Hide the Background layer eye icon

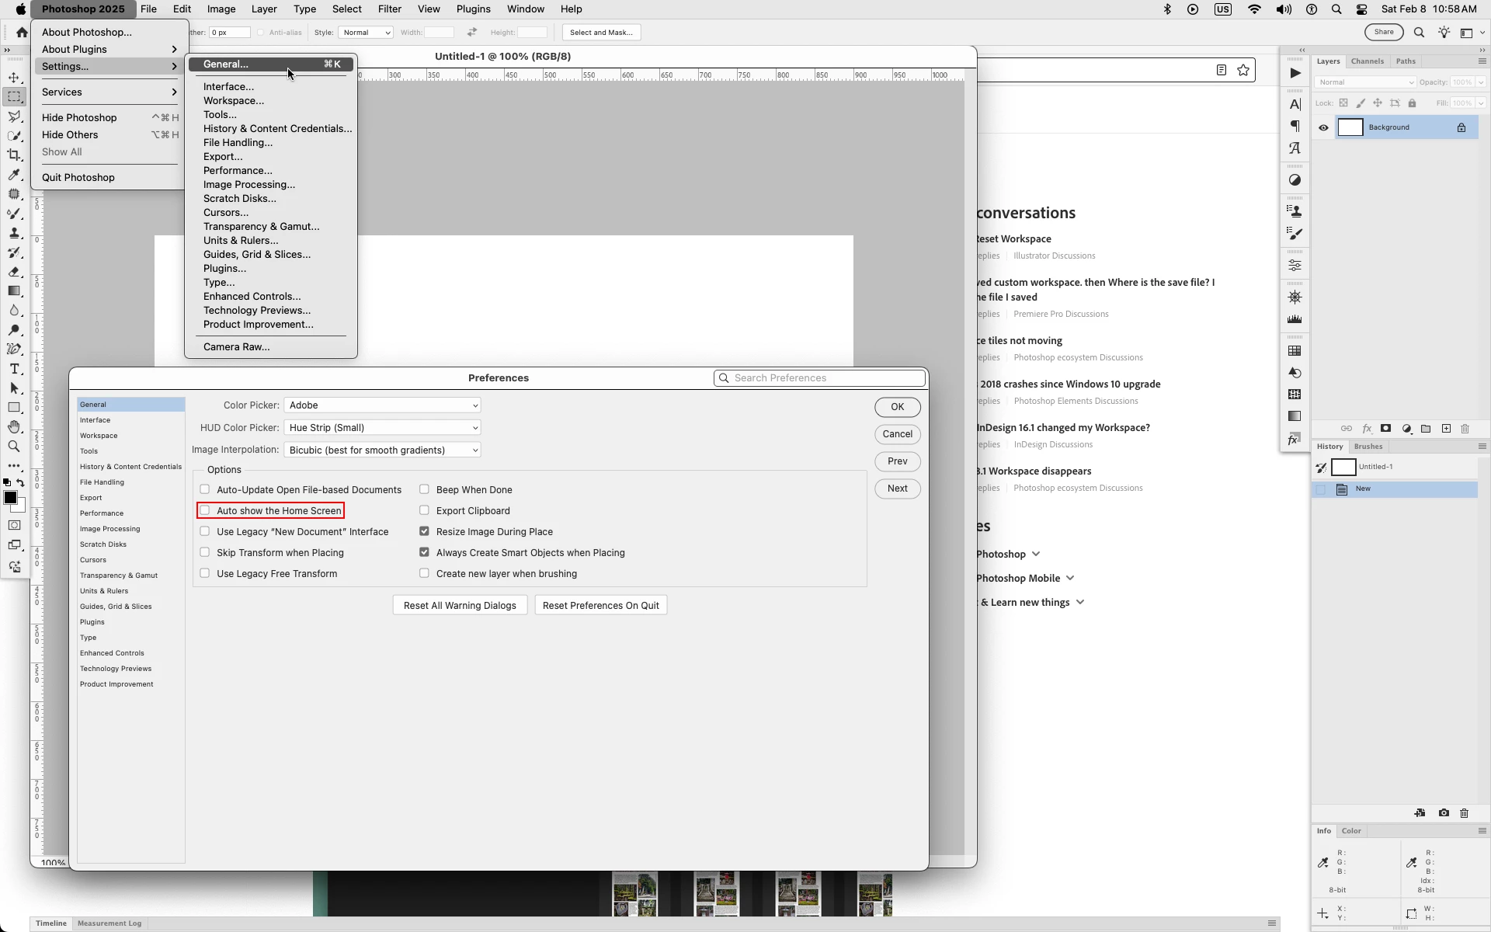pos(1323,127)
